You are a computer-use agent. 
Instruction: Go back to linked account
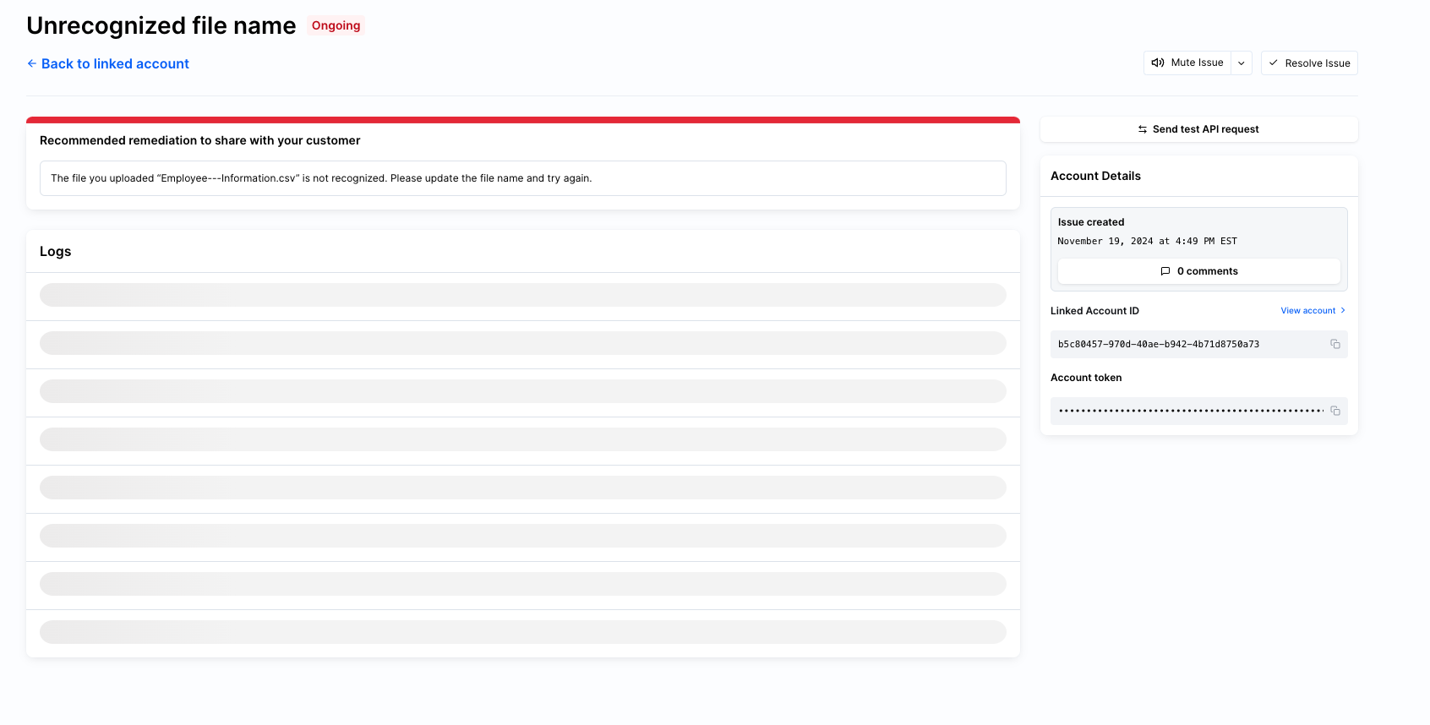(108, 63)
